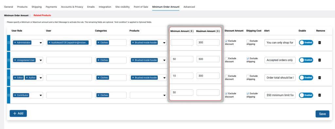335x129 pixels.
Task: Remove the Editor Author rule via trash icon
Action: pyautogui.click(x=320, y=78)
